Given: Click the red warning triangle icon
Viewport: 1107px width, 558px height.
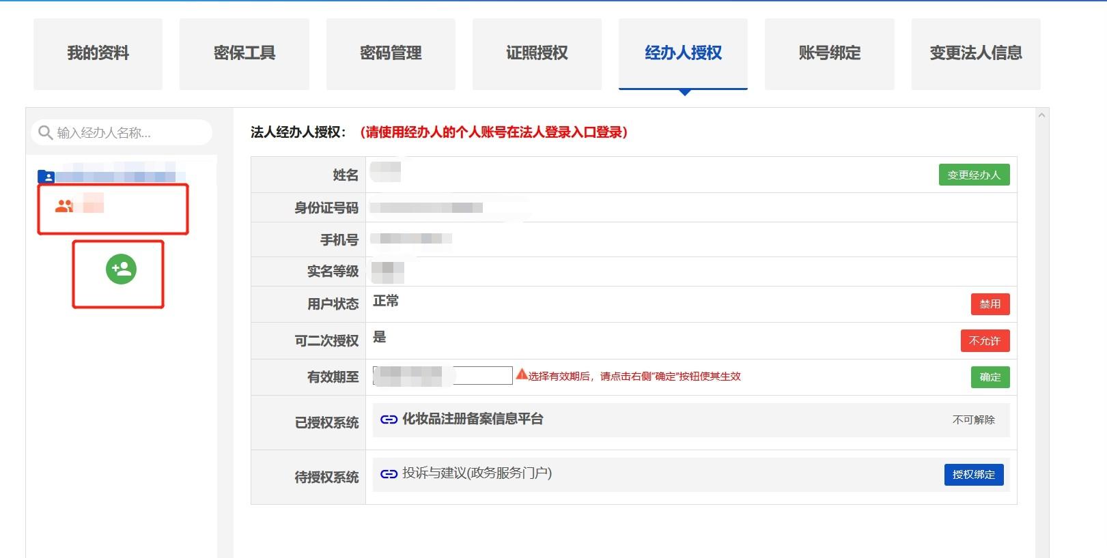Looking at the screenshot, I should tap(522, 375).
